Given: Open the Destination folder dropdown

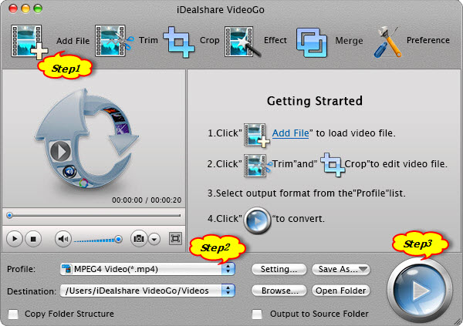Looking at the screenshot, I should 147,291.
